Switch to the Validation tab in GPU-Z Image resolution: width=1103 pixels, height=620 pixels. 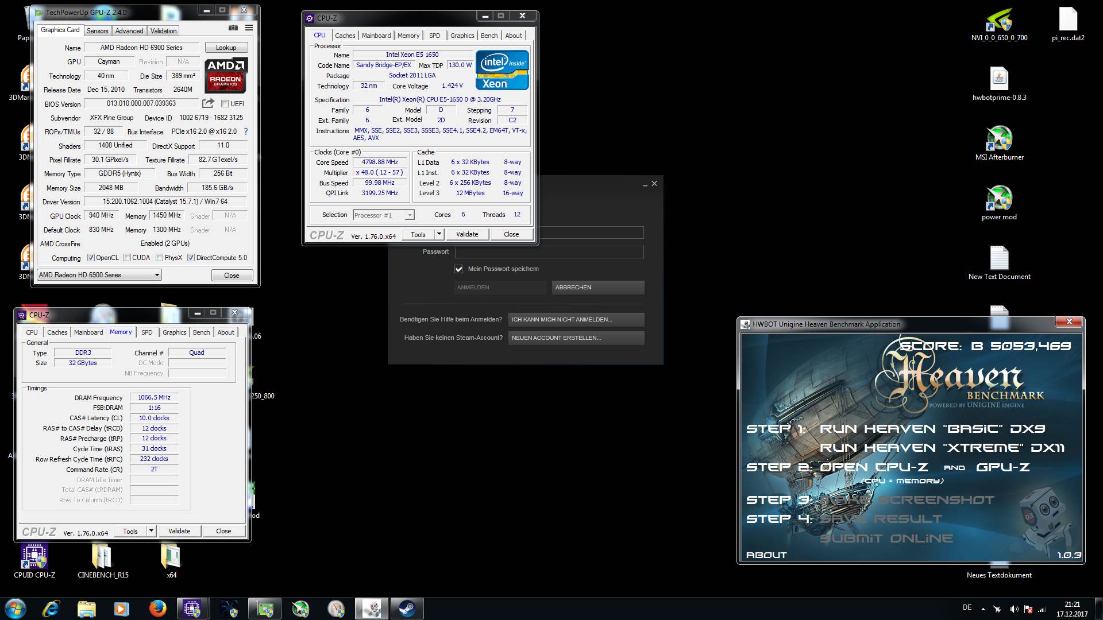pyautogui.click(x=164, y=31)
